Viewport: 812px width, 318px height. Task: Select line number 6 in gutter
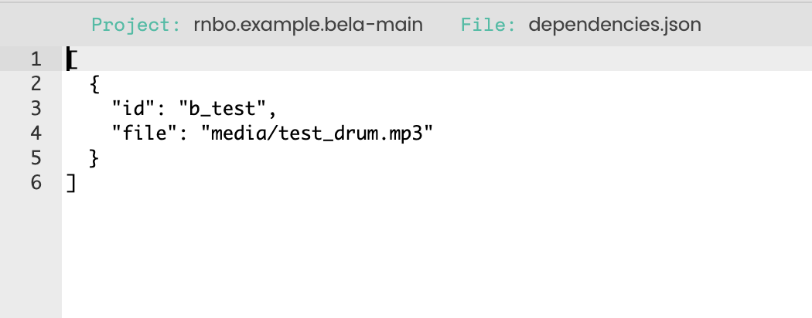click(36, 184)
